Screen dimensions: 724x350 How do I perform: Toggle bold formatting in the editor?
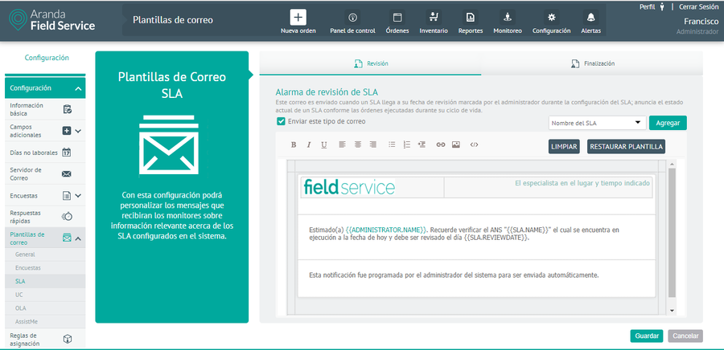click(x=294, y=145)
